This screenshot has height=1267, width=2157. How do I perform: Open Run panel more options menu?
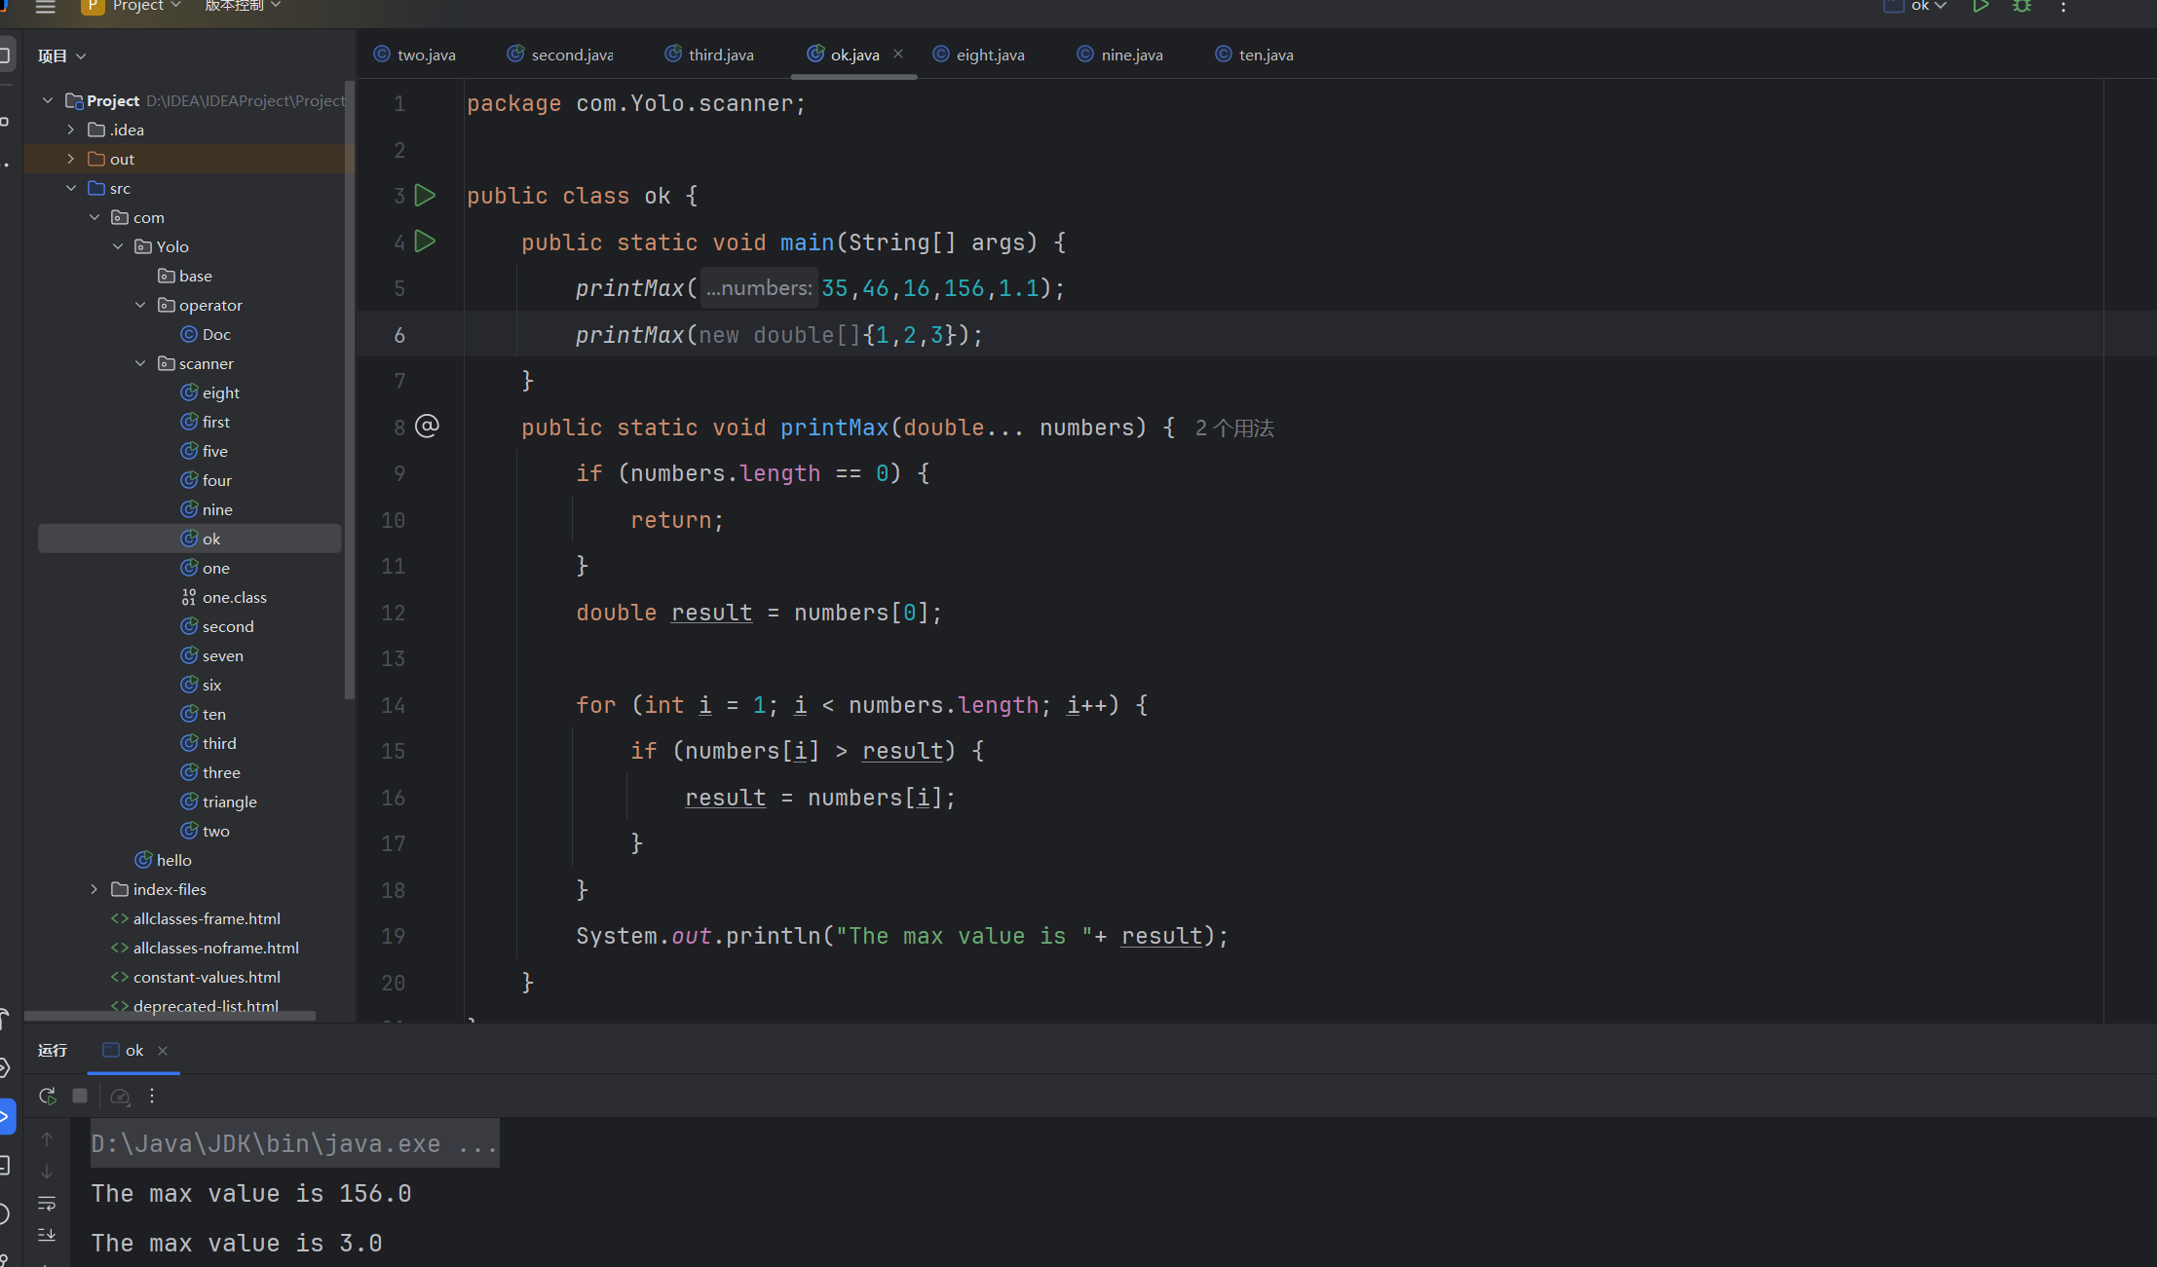pyautogui.click(x=152, y=1097)
